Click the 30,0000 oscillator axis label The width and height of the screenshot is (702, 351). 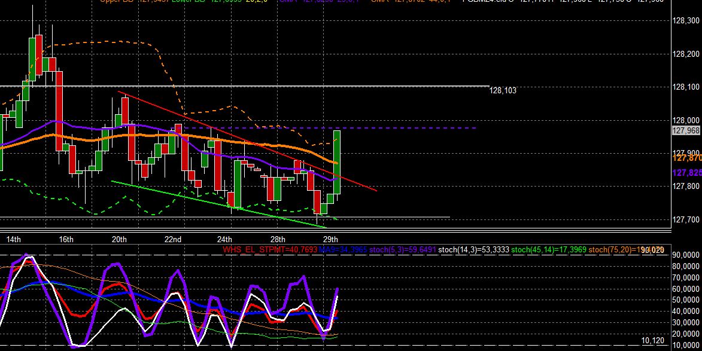pyautogui.click(x=685, y=322)
